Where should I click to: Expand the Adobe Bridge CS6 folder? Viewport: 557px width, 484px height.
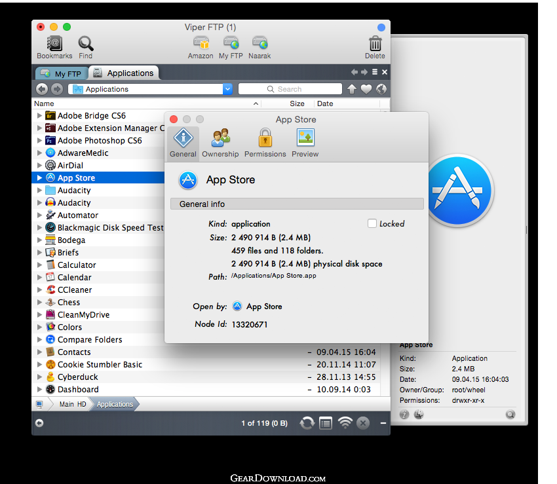coord(39,116)
